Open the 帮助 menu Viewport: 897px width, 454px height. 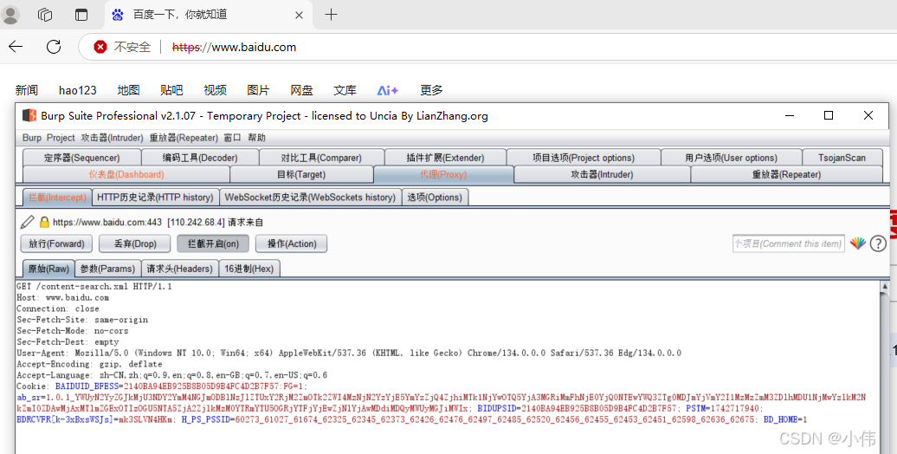257,138
